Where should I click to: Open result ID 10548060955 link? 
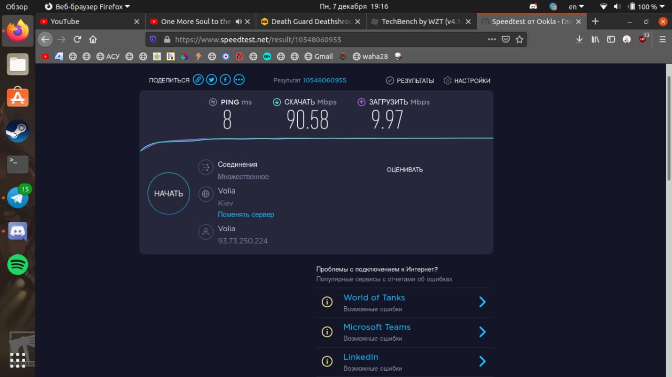[x=324, y=80]
